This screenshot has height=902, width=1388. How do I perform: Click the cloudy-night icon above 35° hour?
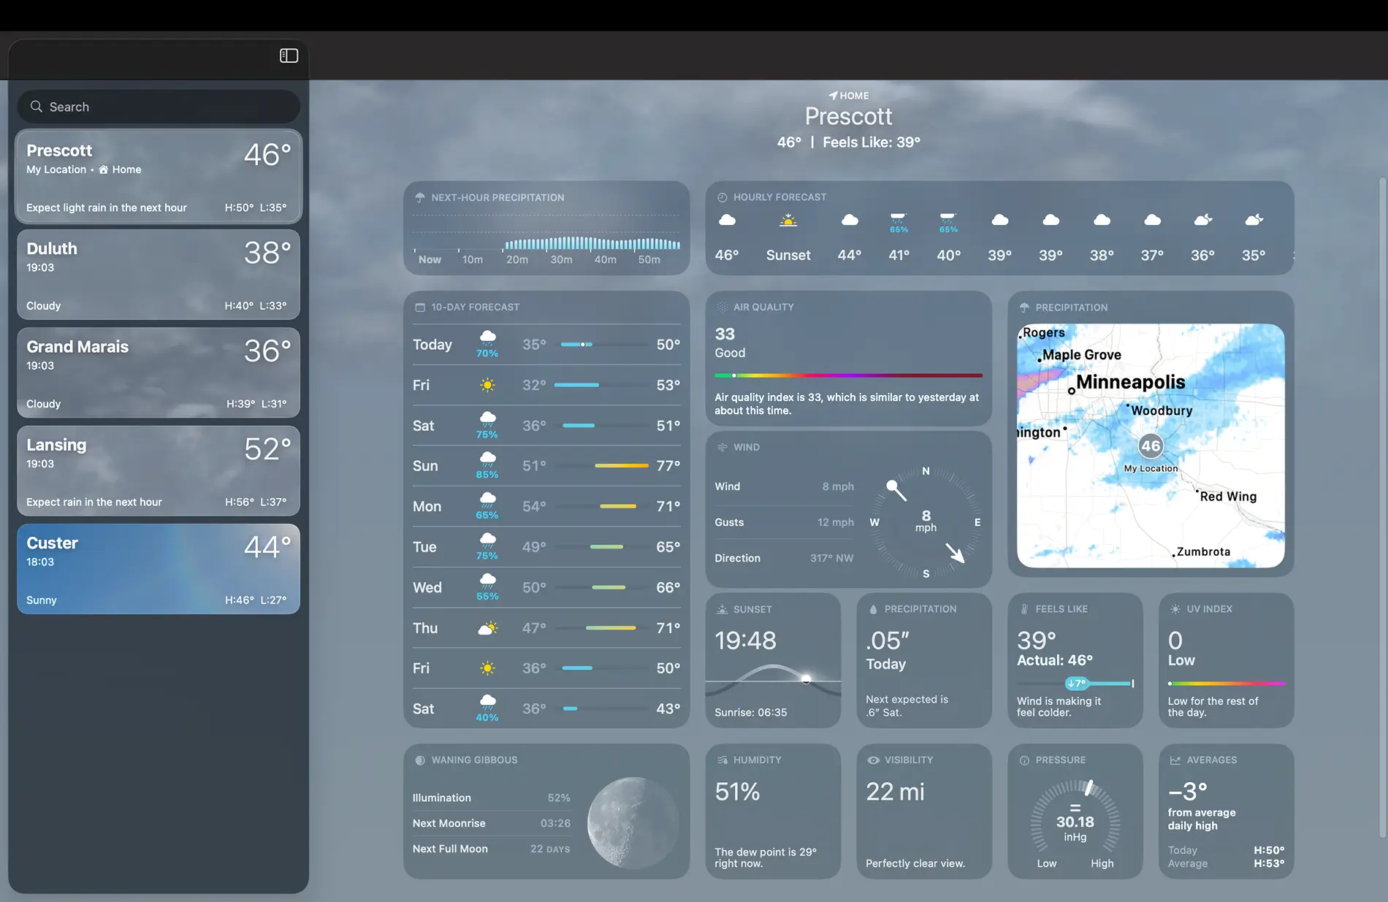(x=1254, y=220)
